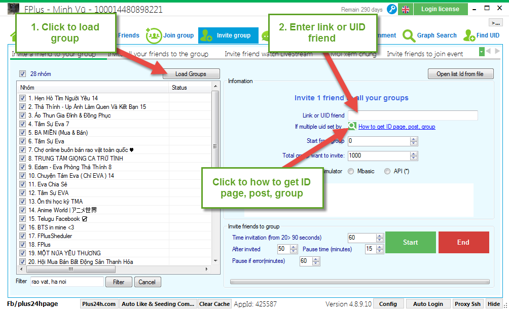Select the API (*) radio button
Image resolution: width=509 pixels, height=310 pixels.
tap(387, 171)
